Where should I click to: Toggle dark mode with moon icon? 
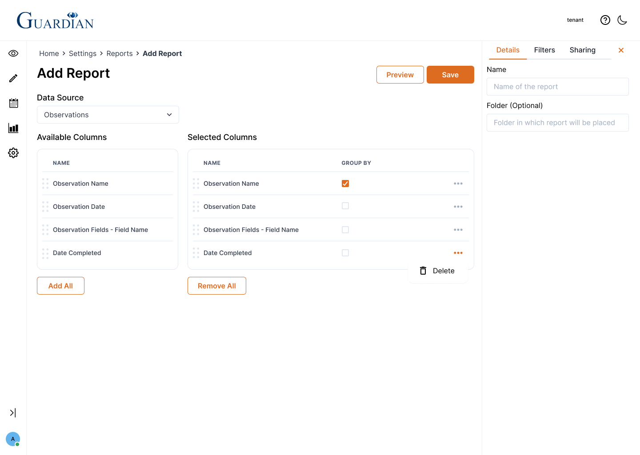coord(622,20)
